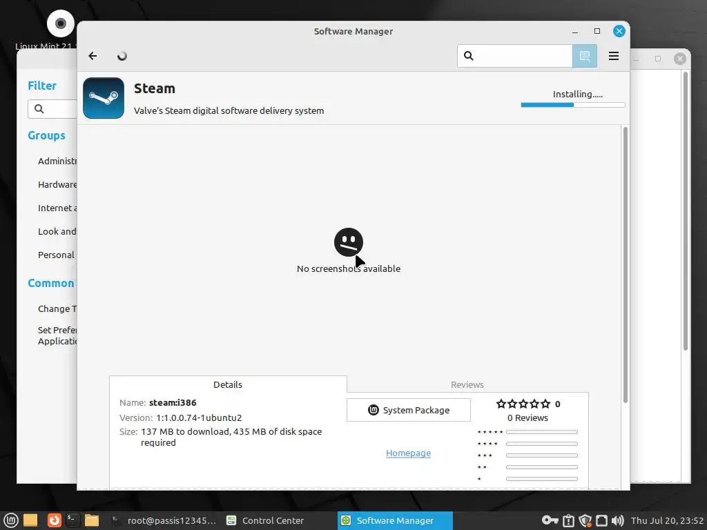Select Hardware group in Control Center
The height and width of the screenshot is (530, 707).
pos(57,184)
